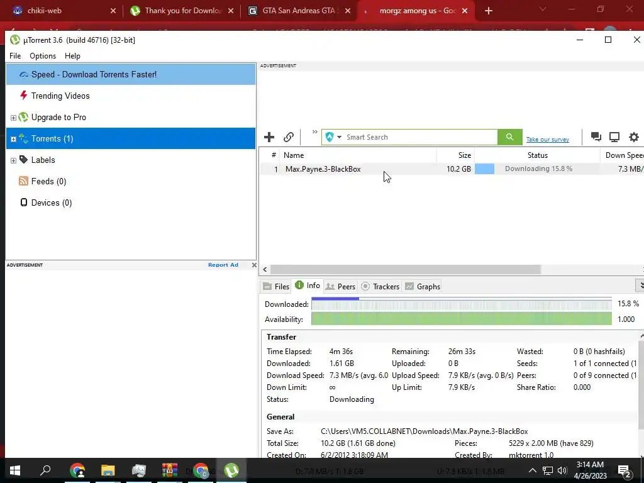Open the notification center icon
The image size is (644, 483).
(625, 471)
